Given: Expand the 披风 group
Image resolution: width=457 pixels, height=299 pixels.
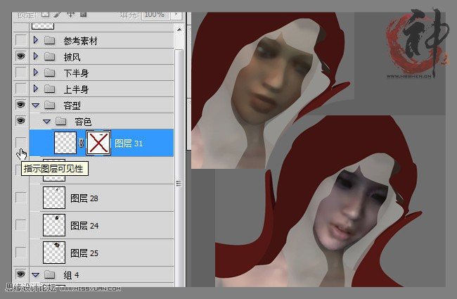Looking at the screenshot, I should point(36,56).
